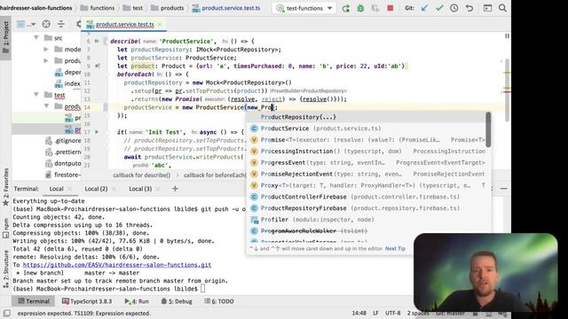This screenshot has width=568, height=319.
Task: Click 14:48 line position in status bar
Action: (x=359, y=313)
